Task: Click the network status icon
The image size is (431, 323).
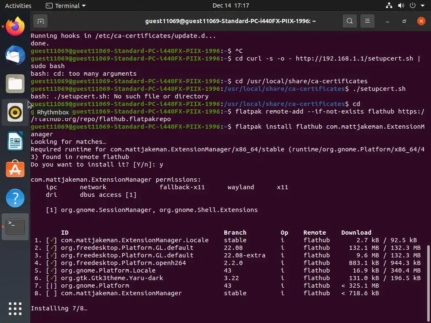Action: pyautogui.click(x=389, y=5)
